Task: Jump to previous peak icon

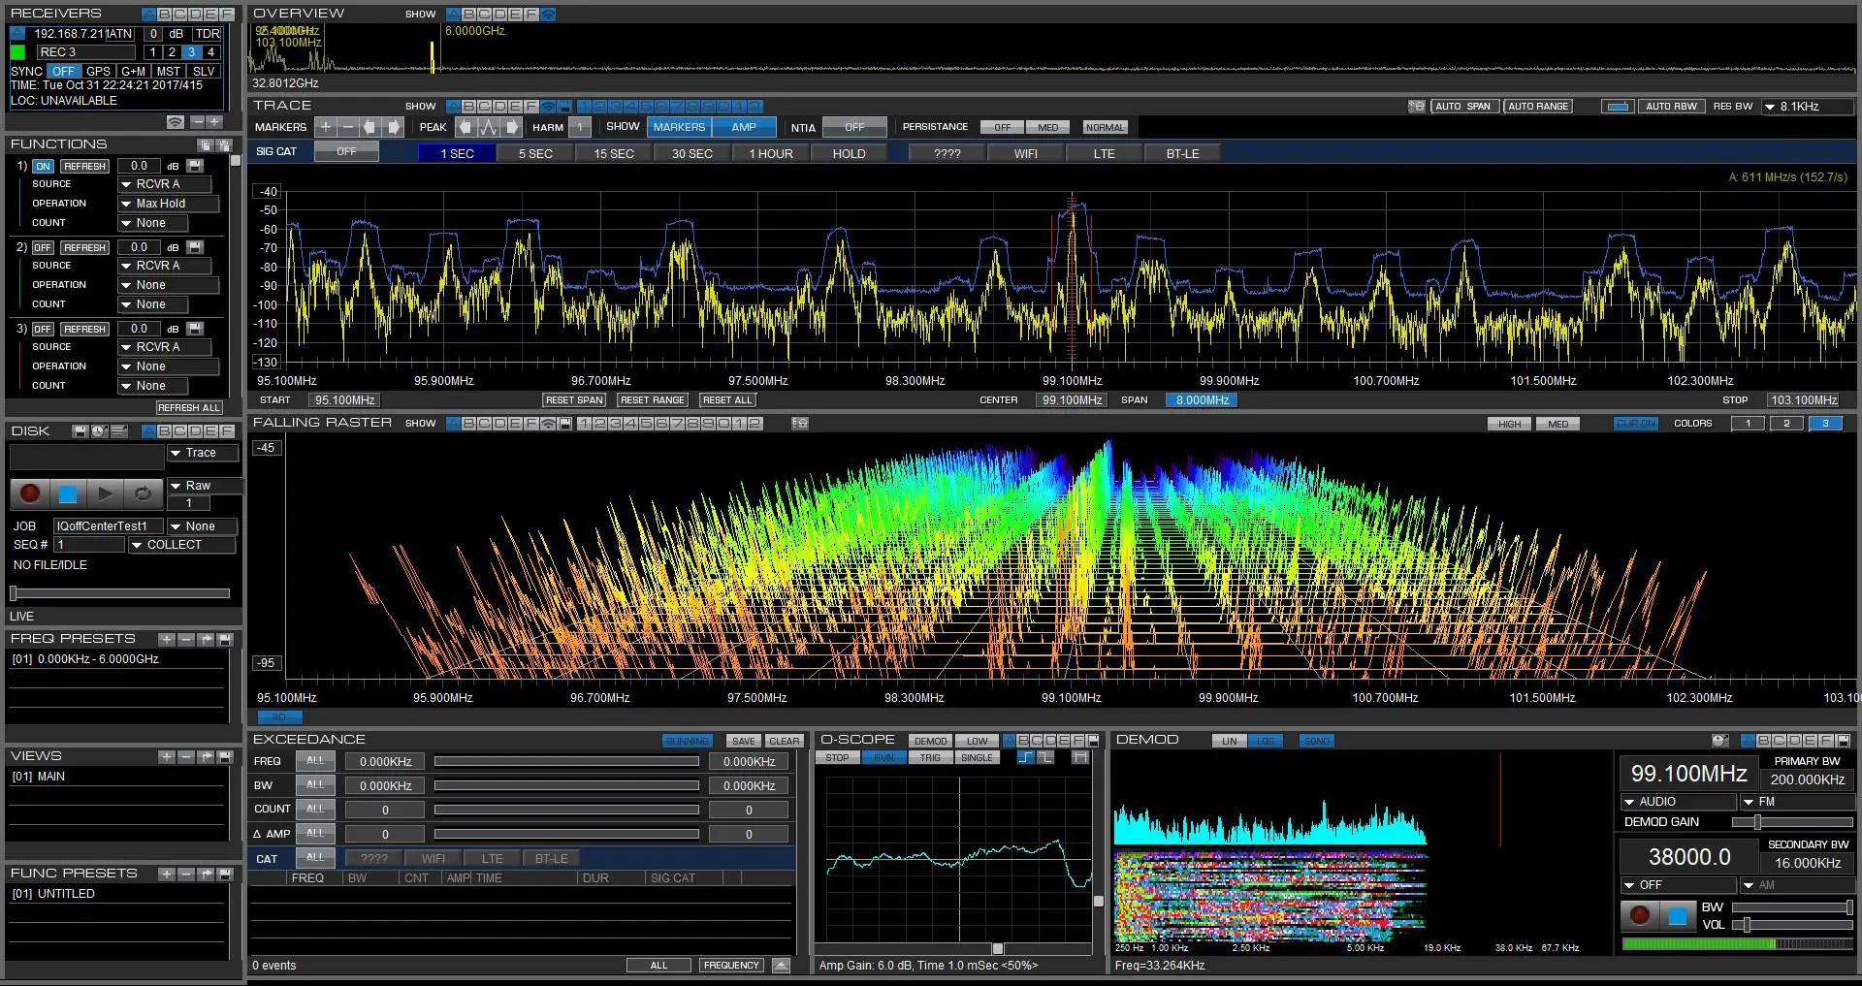Action: coord(465,127)
